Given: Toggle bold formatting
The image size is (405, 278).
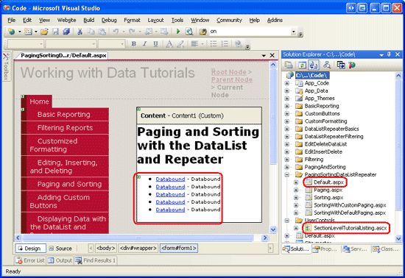Looking at the screenshot, I should (x=133, y=44).
